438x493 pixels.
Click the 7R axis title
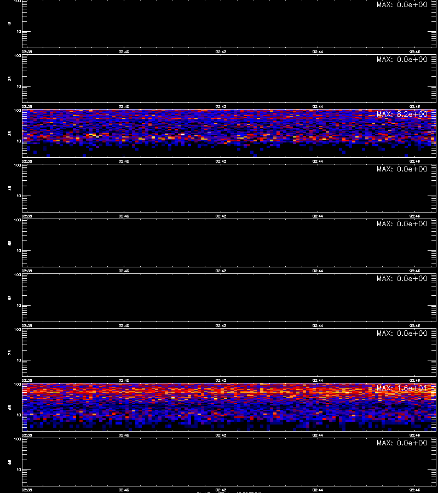coord(10,352)
